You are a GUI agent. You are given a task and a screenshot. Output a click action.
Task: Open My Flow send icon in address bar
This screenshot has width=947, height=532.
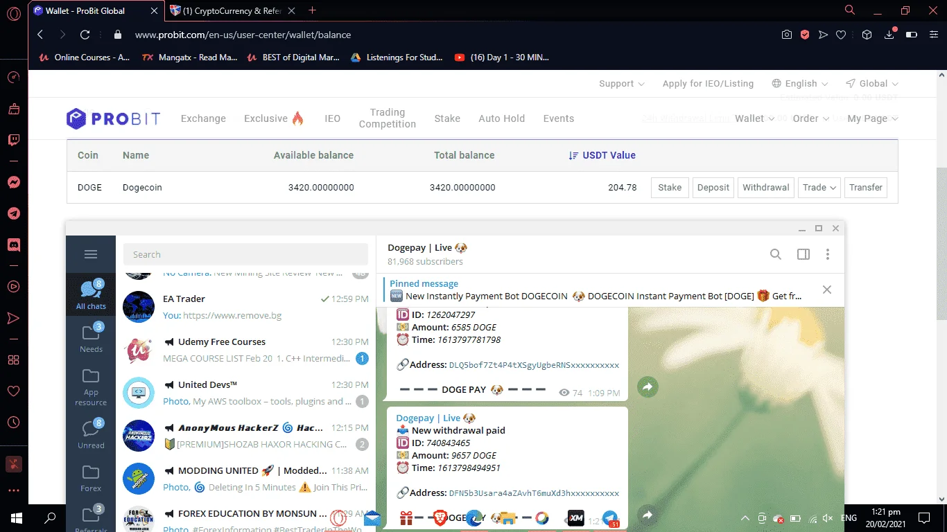(823, 35)
